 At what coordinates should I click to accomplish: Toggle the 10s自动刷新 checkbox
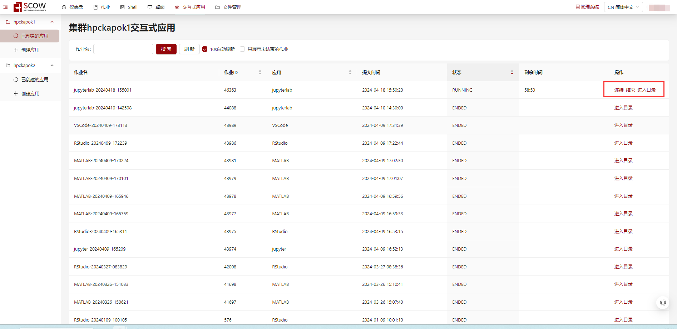[205, 49]
